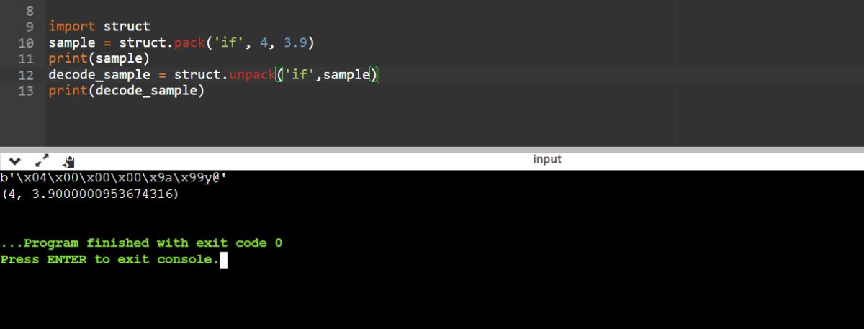
Task: Click the clipboard paste icon in console bar
Action: click(x=69, y=161)
